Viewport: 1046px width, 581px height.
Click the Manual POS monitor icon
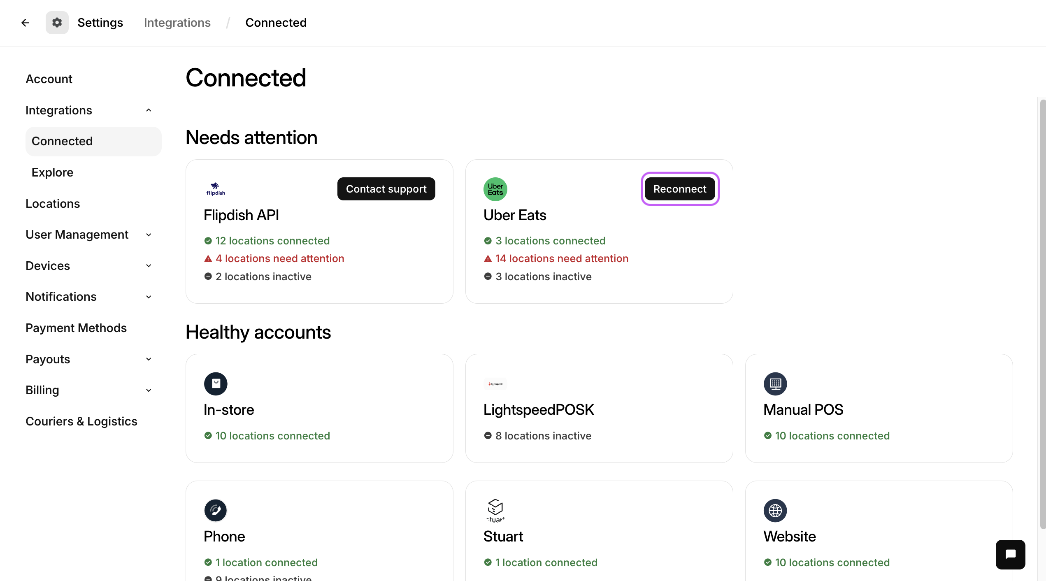pos(775,384)
